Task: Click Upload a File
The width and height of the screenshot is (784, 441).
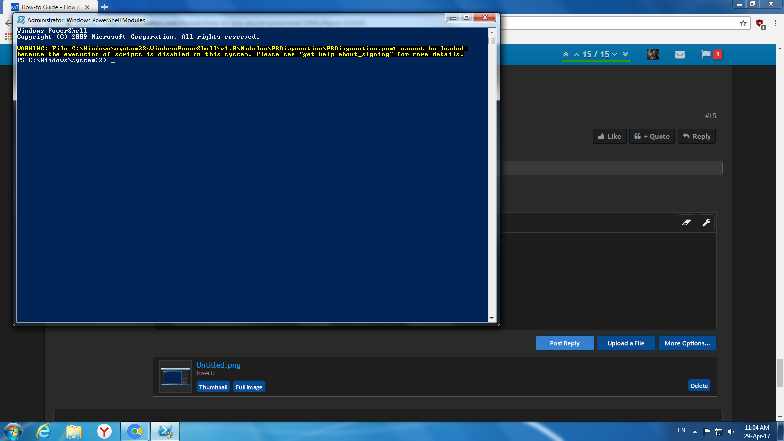Action: (626, 343)
